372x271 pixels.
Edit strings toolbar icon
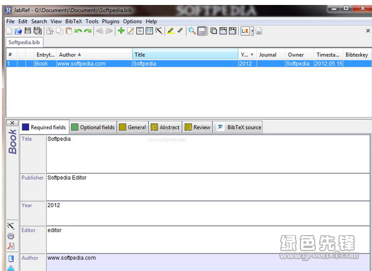[149, 31]
